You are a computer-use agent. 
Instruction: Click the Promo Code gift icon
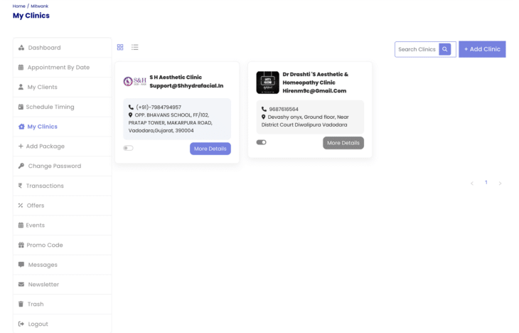21,245
